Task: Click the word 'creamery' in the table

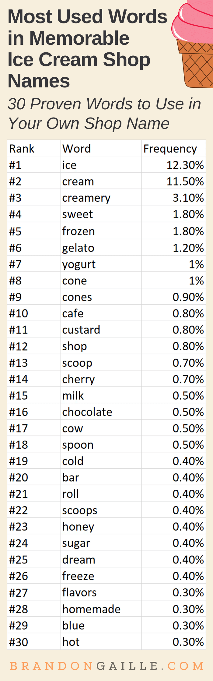Action: pyautogui.click(x=86, y=198)
